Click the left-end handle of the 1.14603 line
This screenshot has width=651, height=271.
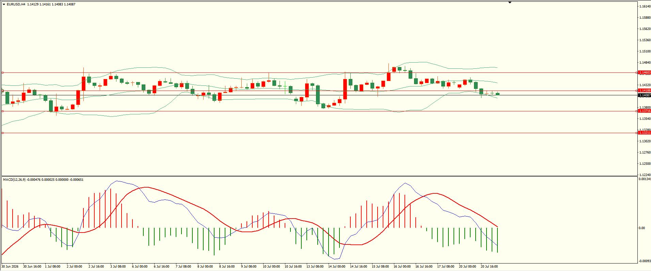3,73
